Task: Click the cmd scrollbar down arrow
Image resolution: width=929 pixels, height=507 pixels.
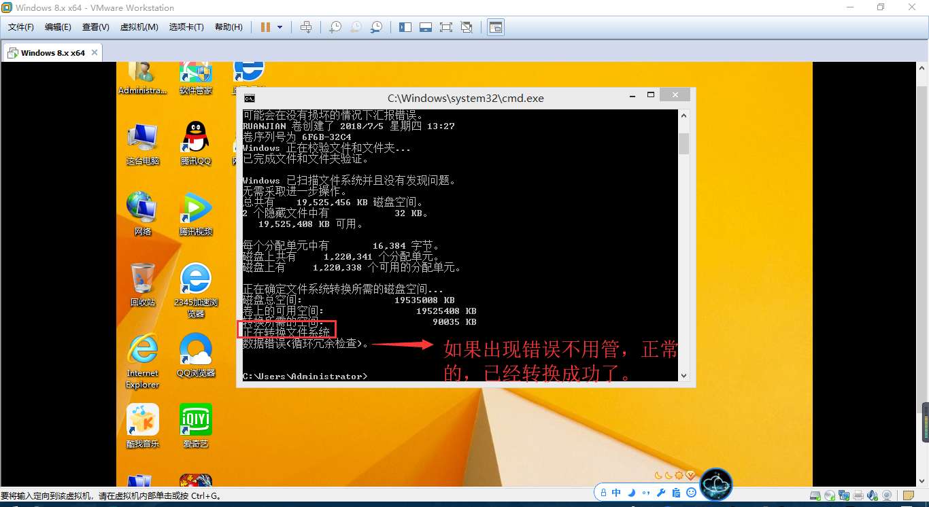Action: pyautogui.click(x=683, y=375)
